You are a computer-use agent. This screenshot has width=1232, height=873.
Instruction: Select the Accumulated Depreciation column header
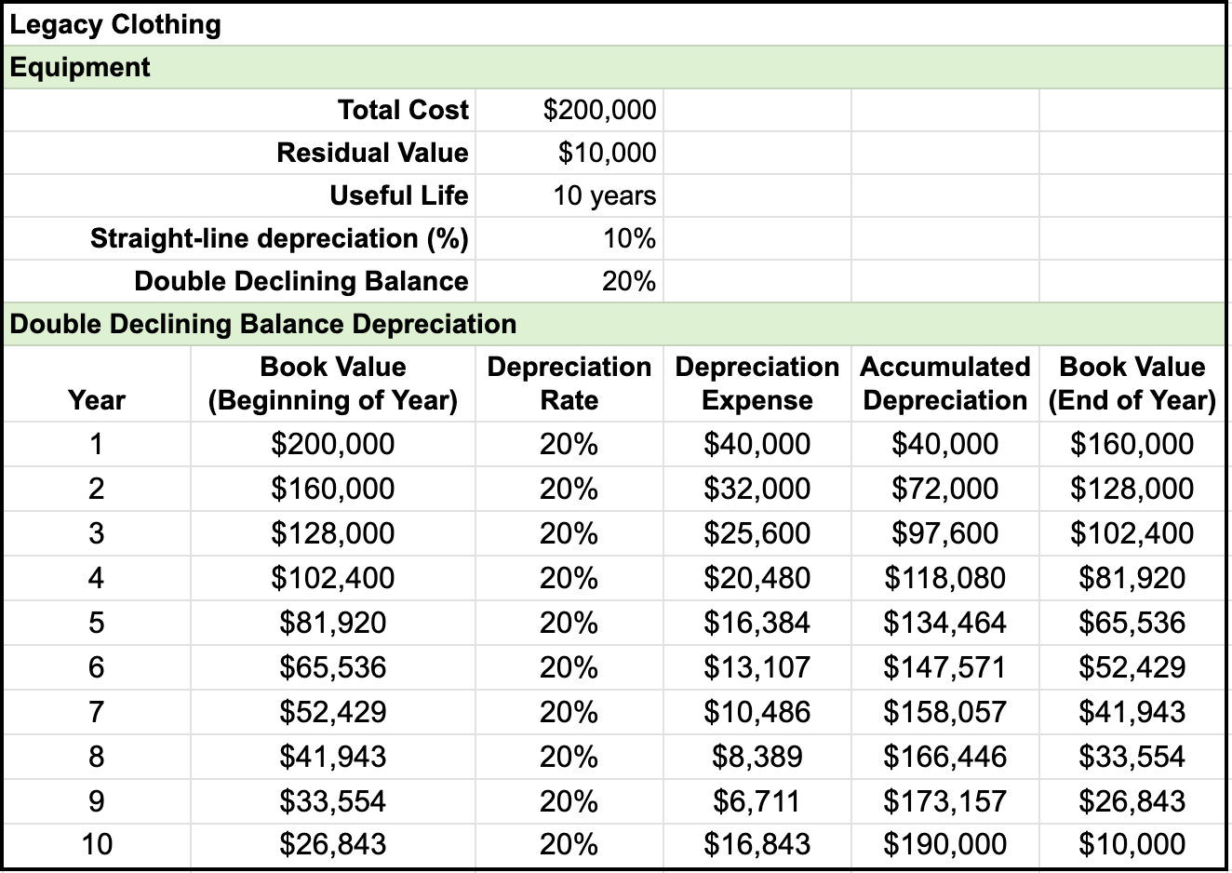945,383
